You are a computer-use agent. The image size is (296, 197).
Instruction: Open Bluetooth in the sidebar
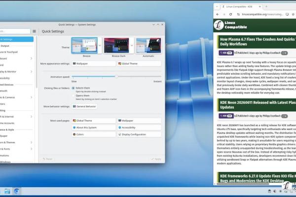click(x=17, y=91)
